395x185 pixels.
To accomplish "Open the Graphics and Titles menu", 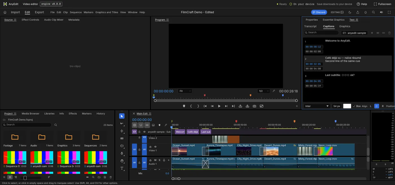I will coord(107,12).
